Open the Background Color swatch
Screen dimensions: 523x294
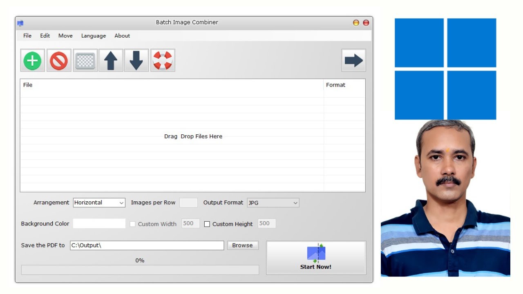(x=99, y=223)
